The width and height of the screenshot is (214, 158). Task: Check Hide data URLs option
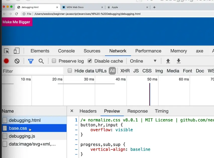(70, 71)
